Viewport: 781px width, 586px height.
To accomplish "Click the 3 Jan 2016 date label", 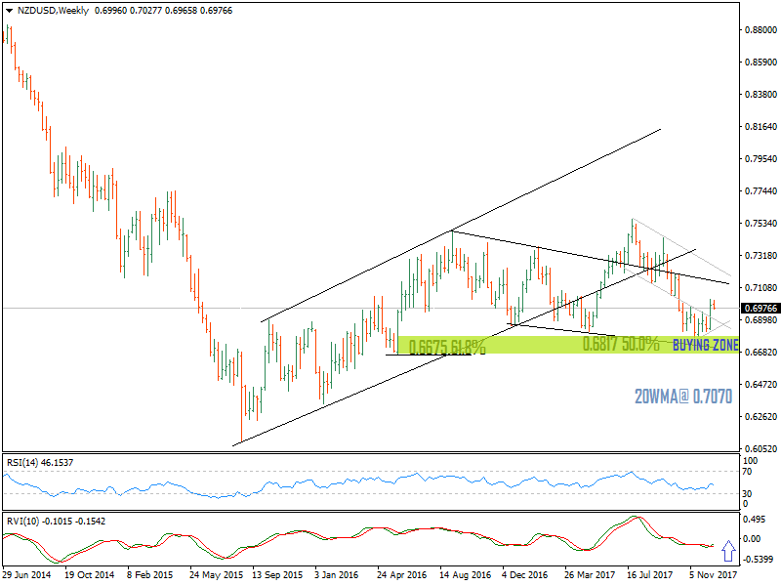I will [336, 575].
